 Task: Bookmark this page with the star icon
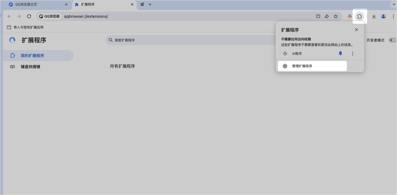point(336,16)
